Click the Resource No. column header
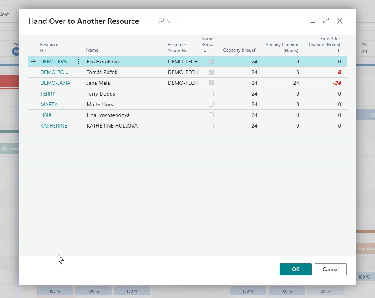Screen dimensions: 375x298 pyautogui.click(x=49, y=47)
